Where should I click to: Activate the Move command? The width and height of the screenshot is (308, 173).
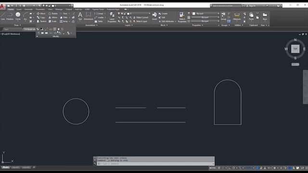pyautogui.click(x=41, y=13)
